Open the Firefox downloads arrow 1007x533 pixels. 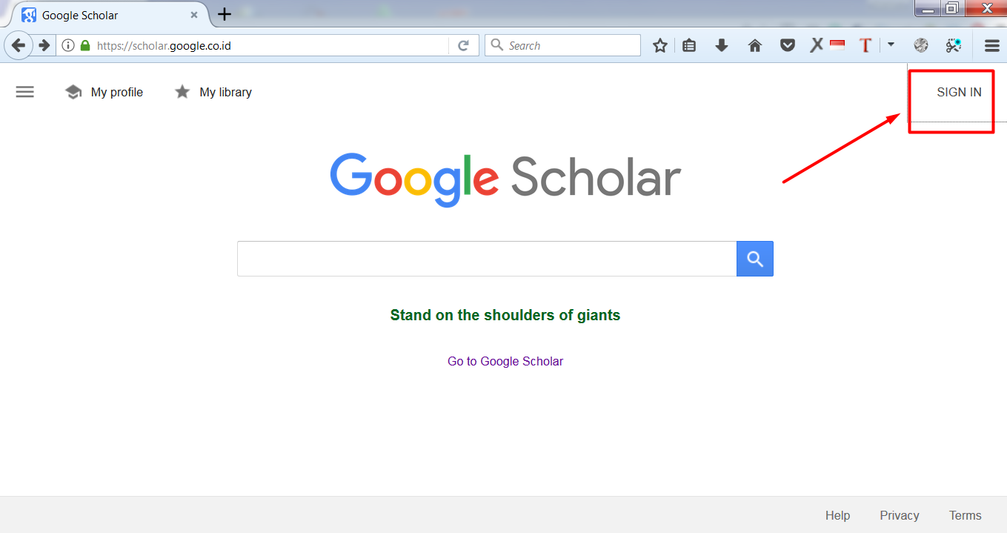click(722, 46)
